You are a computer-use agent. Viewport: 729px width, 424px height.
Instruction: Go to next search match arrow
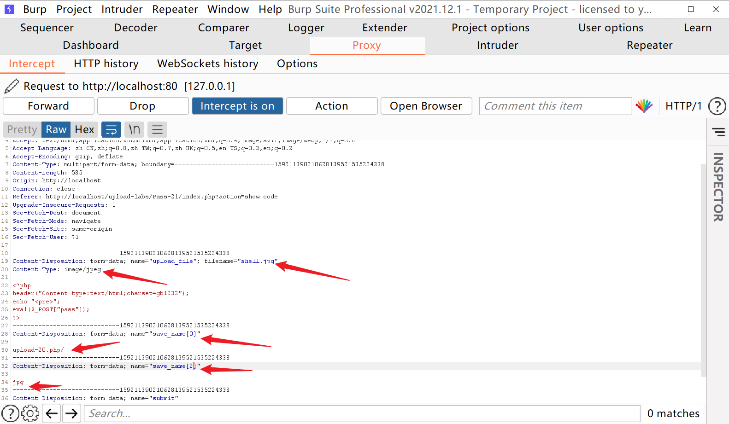[71, 413]
